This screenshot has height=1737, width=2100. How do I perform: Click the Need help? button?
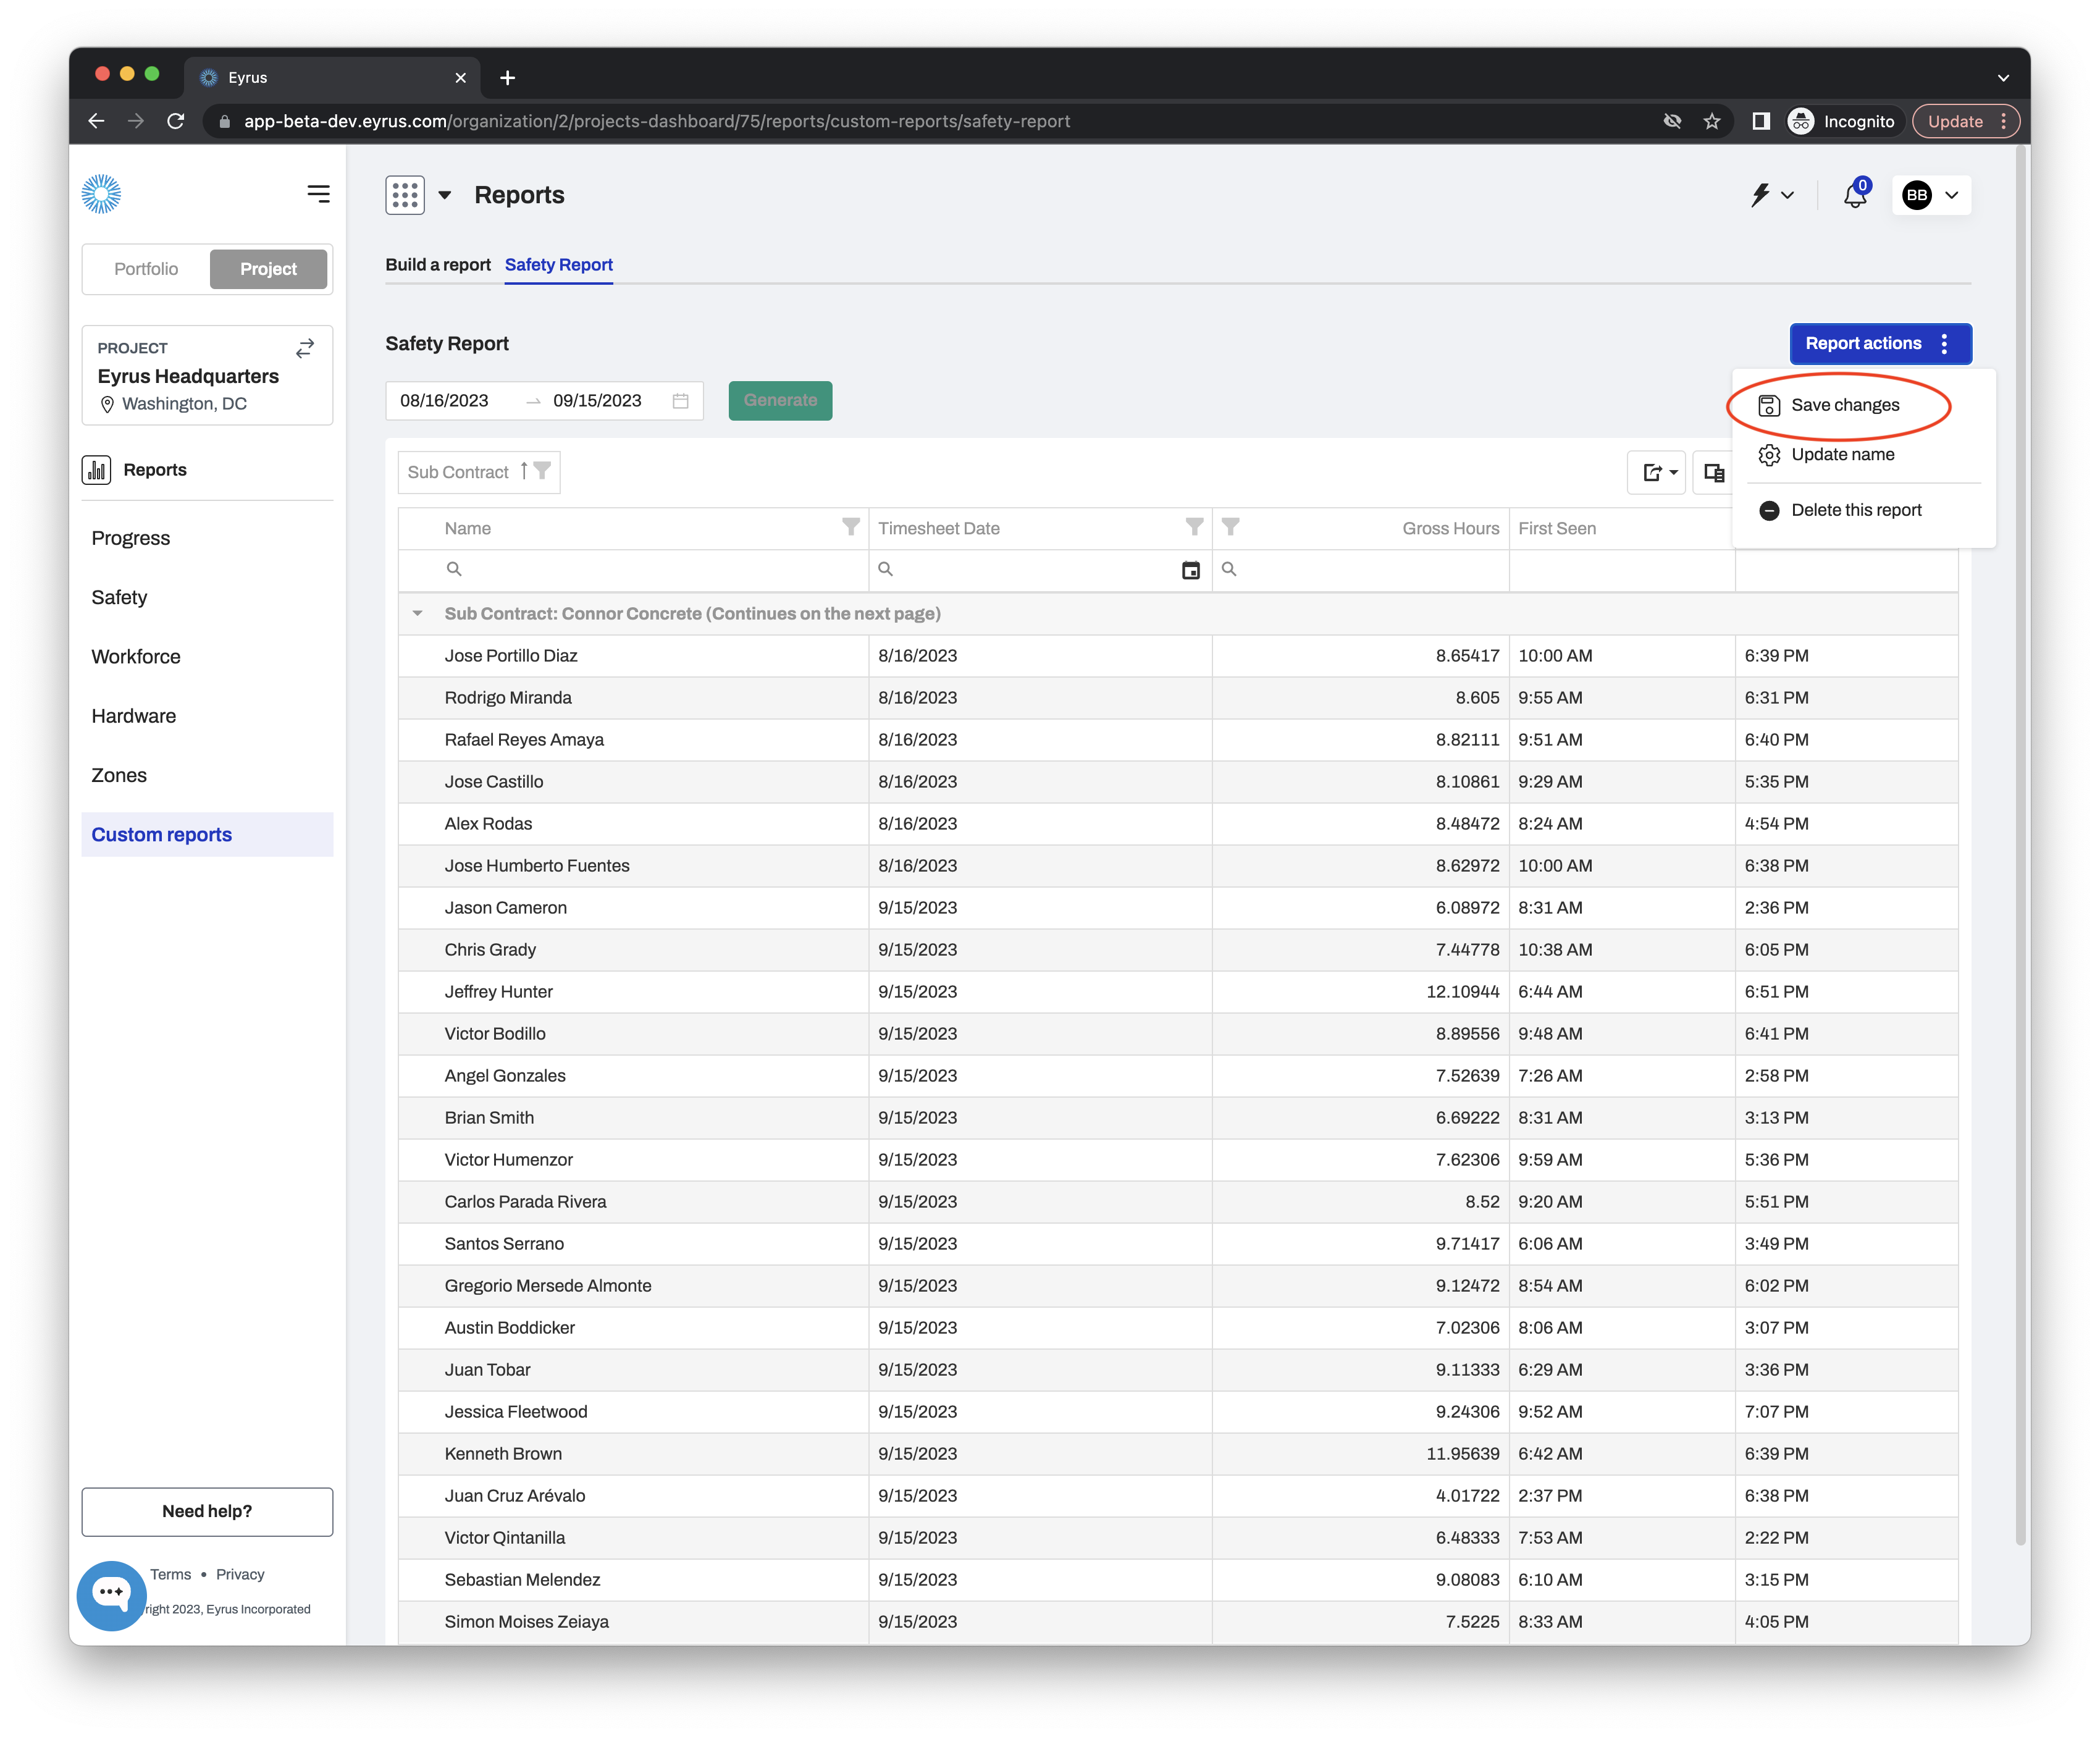(x=207, y=1511)
